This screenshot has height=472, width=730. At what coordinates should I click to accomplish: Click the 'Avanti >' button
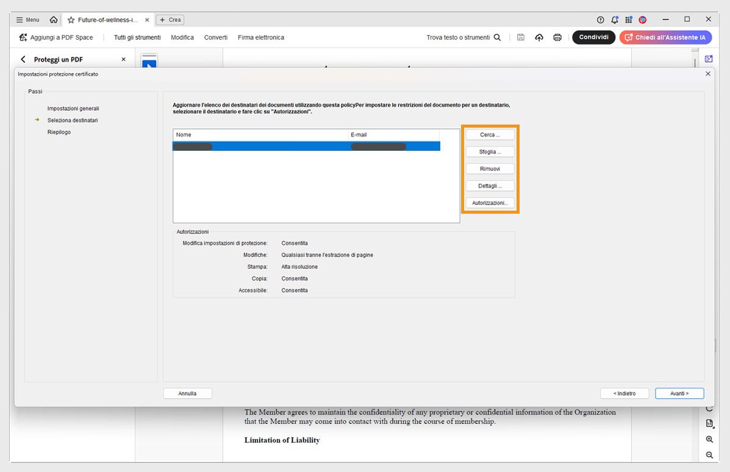point(679,393)
